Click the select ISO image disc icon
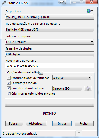The height and width of the screenshot is (138, 99). coord(88,88)
